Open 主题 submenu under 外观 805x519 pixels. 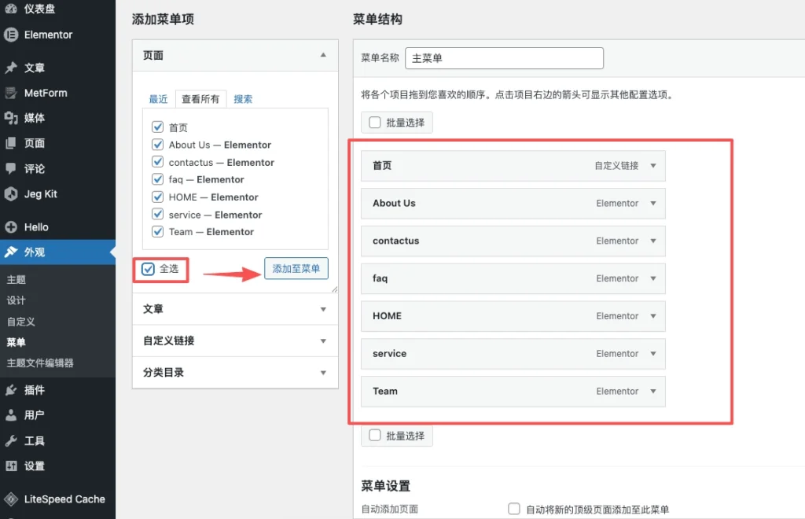16,280
